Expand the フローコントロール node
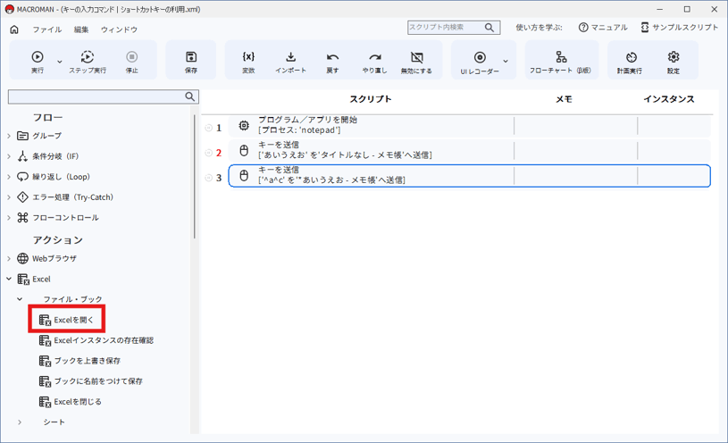 coord(9,217)
